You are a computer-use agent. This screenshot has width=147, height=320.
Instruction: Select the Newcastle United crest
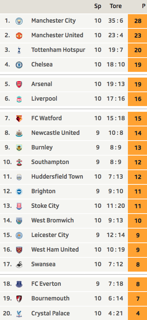pyautogui.click(x=19, y=133)
